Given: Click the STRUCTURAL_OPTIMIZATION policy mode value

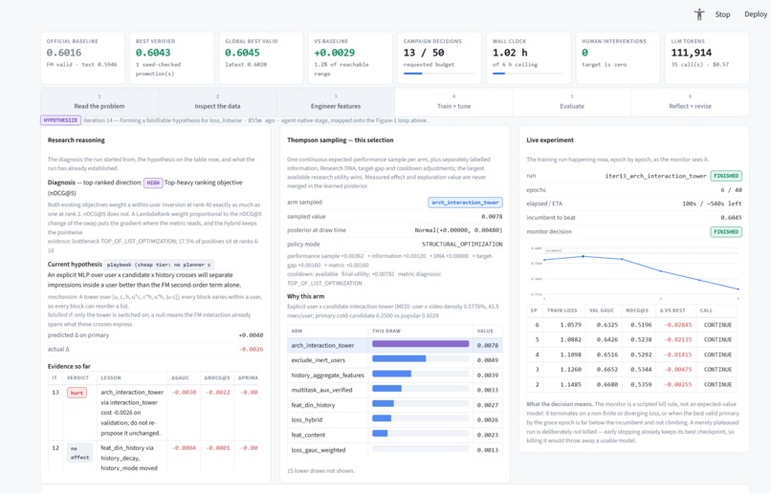Looking at the screenshot, I should click(x=462, y=244).
